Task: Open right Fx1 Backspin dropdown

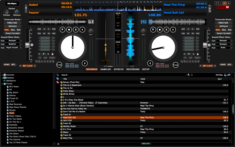Action: 232,41
